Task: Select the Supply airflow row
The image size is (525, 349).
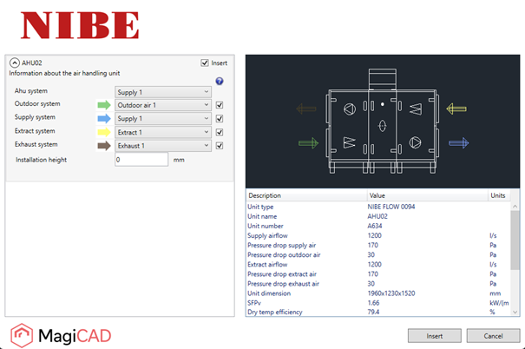Action: point(378,236)
